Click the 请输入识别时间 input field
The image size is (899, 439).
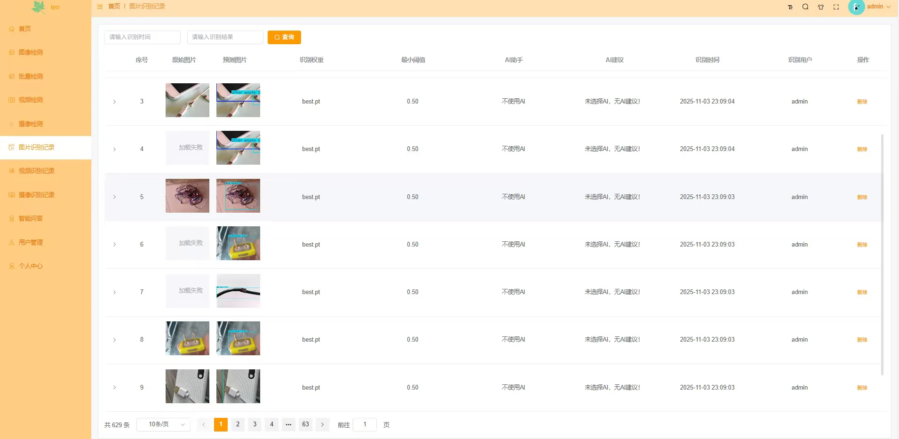(x=142, y=37)
